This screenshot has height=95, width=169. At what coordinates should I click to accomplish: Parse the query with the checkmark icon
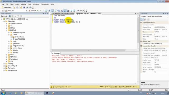point(44,11)
